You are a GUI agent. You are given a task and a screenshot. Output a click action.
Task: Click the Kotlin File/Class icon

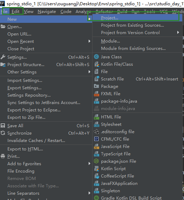tap(97, 64)
